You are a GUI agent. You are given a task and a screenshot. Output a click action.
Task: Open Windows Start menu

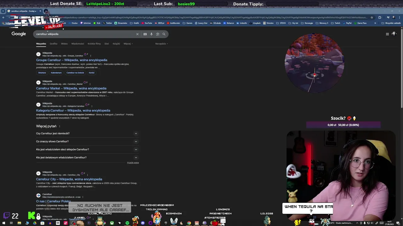click(3, 223)
